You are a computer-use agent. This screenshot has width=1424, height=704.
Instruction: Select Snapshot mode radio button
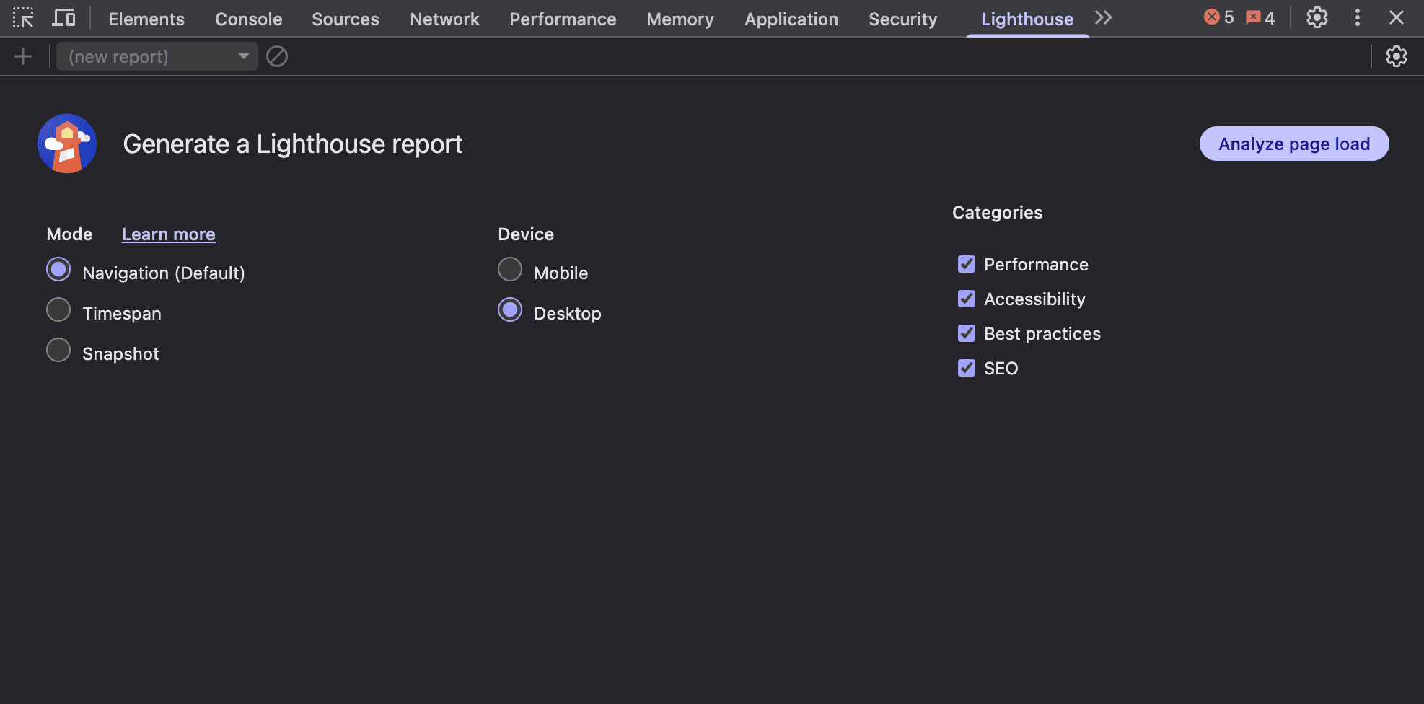point(58,351)
